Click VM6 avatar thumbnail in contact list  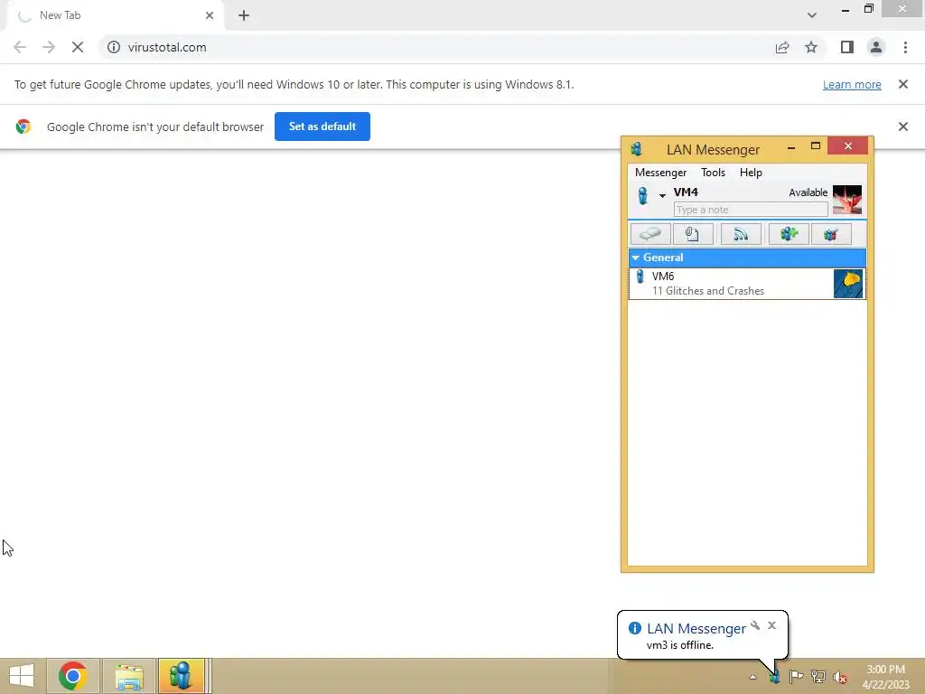point(847,283)
